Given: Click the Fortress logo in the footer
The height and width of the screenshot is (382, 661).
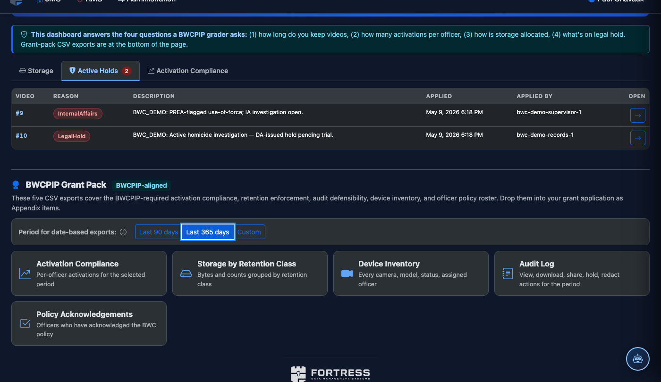Looking at the screenshot, I should tap(330, 373).
